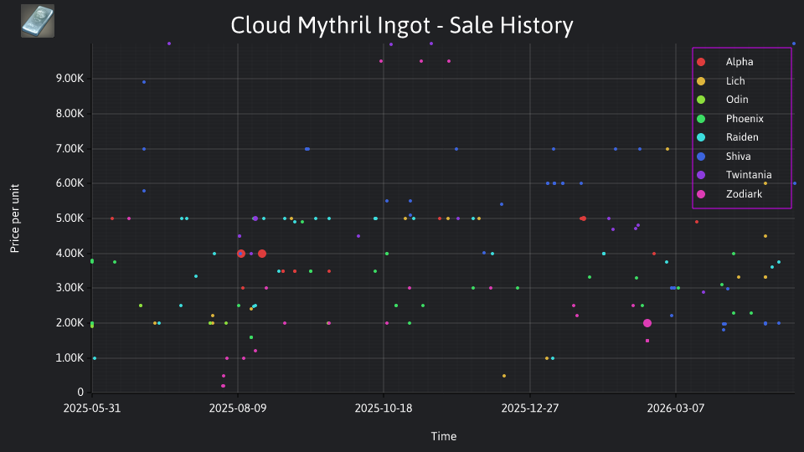The width and height of the screenshot is (804, 452).
Task: Click the 2025-05-31 time axis label
Action: (x=92, y=408)
